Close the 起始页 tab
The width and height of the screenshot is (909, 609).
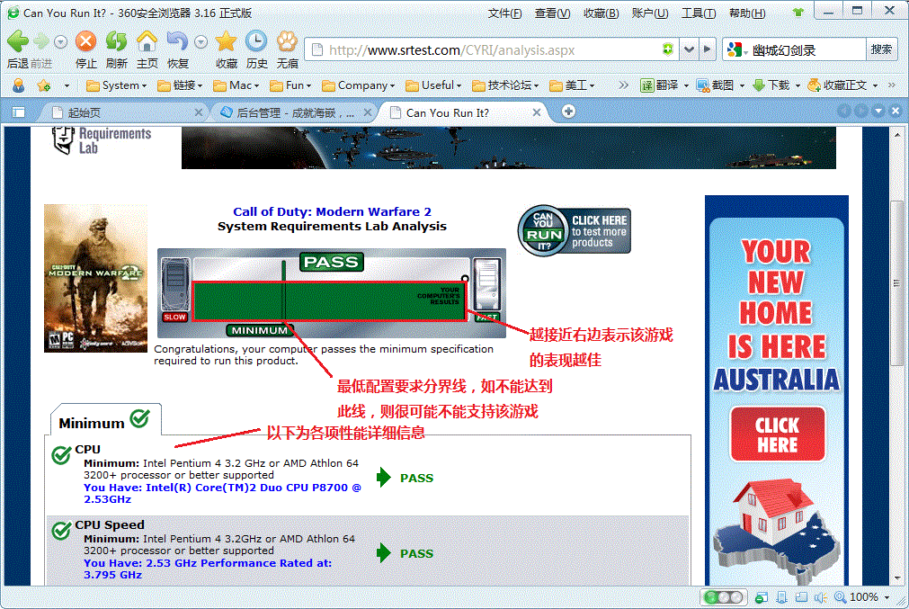[x=199, y=112]
